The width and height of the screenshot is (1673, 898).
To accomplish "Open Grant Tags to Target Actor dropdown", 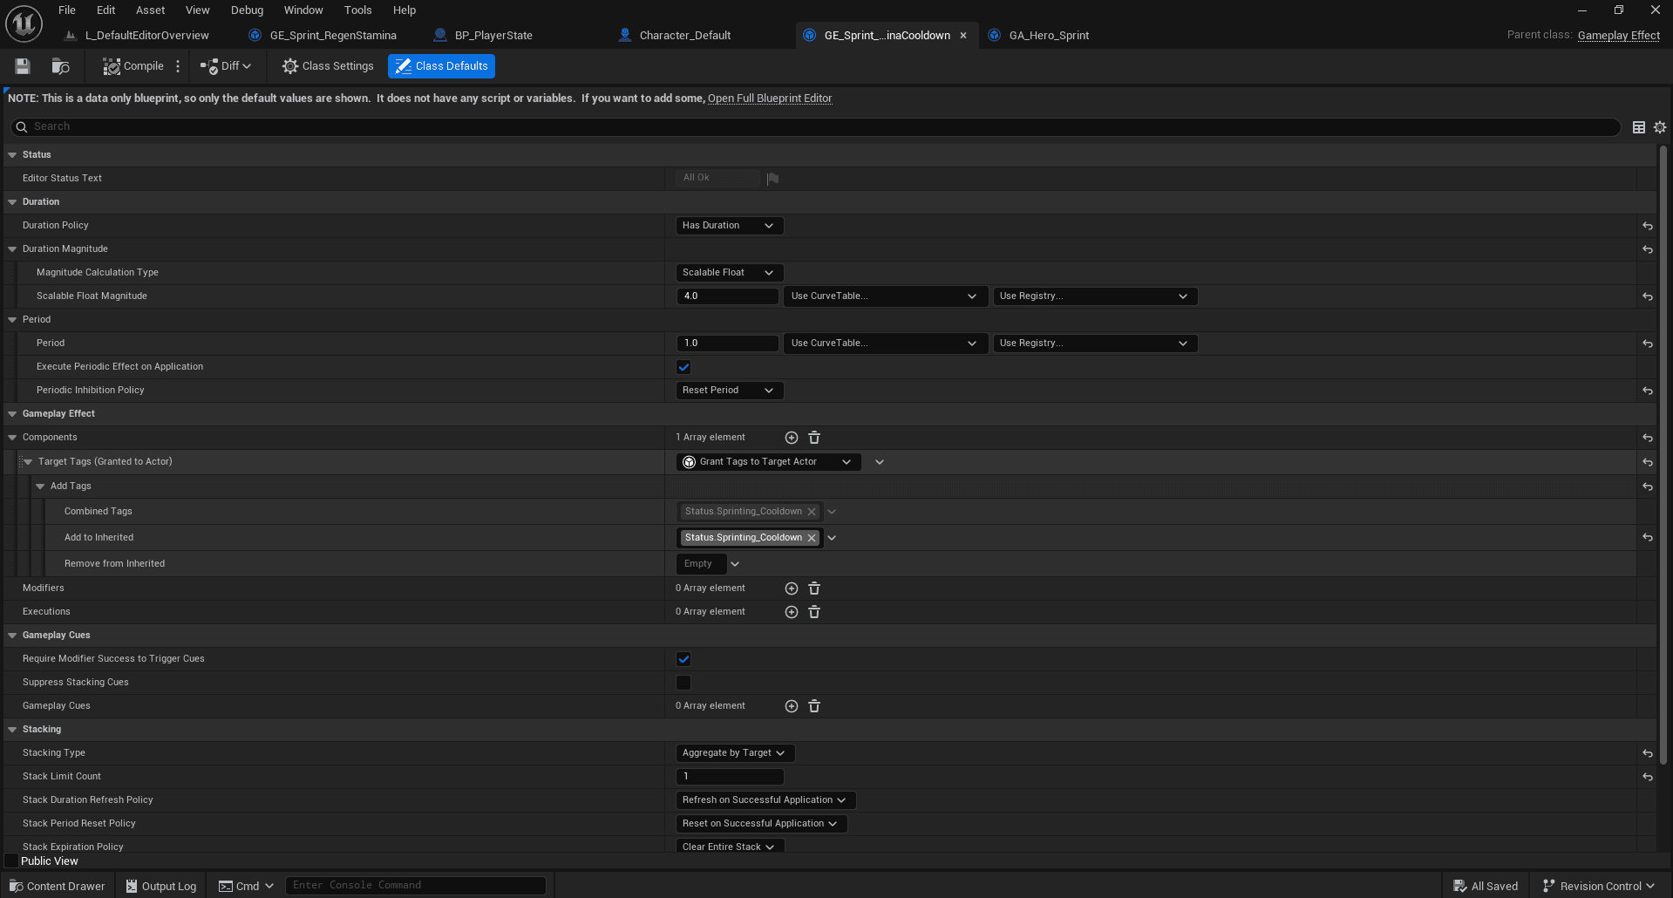I will [768, 462].
